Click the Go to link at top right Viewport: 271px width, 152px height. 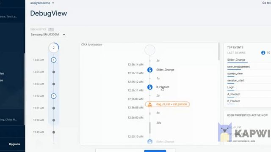(266, 3)
